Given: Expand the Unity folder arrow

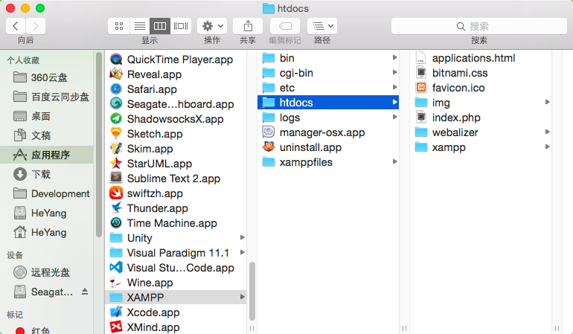Looking at the screenshot, I should click(x=243, y=237).
